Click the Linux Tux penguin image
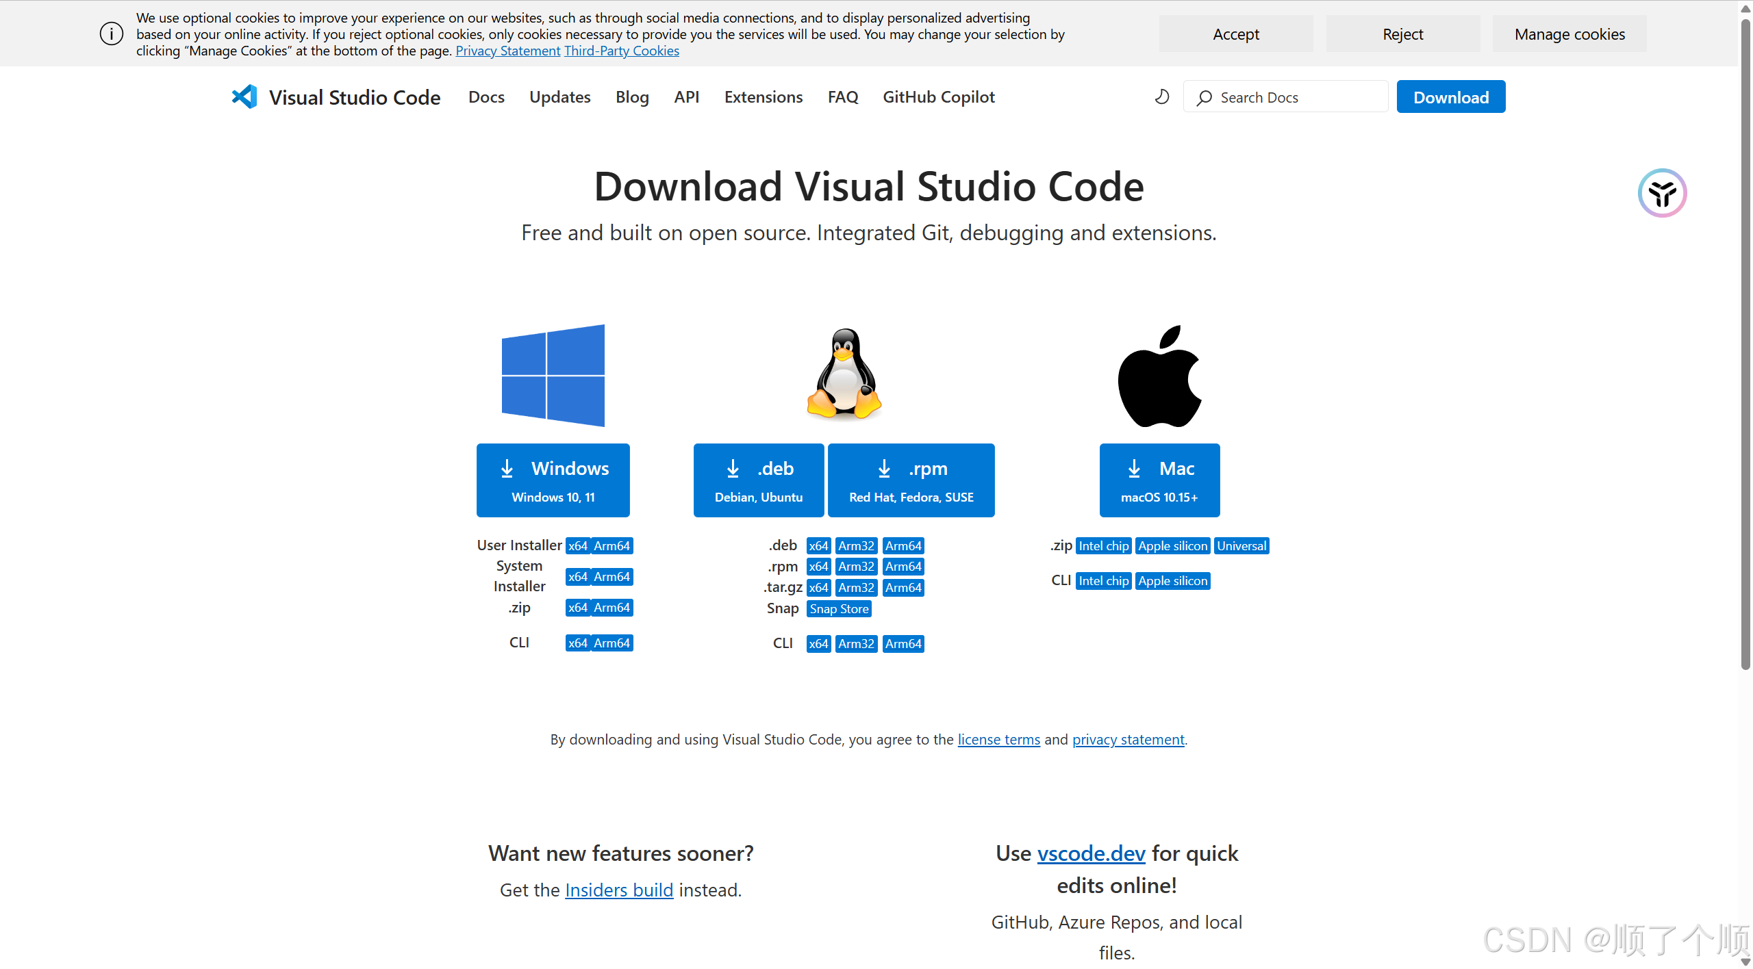 844,373
